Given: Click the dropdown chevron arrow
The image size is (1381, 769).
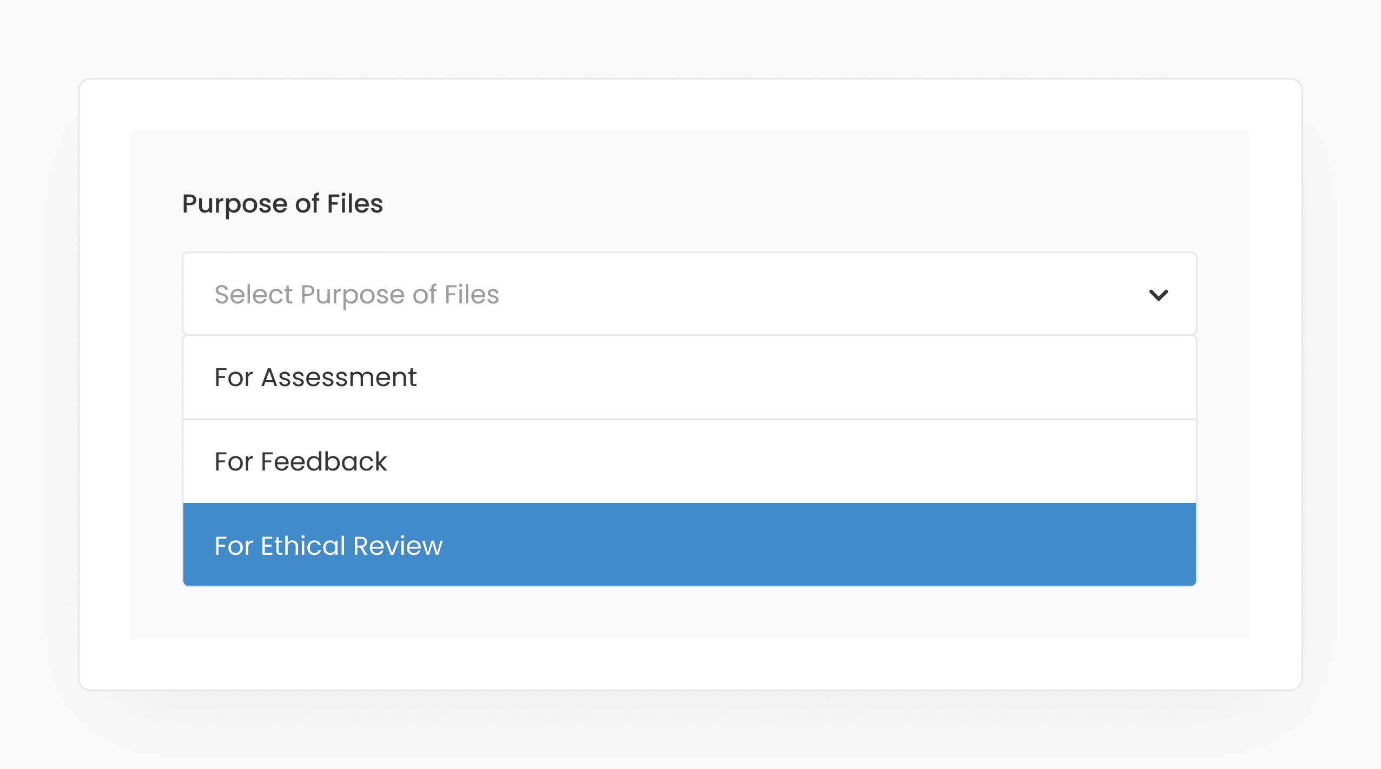Looking at the screenshot, I should pos(1158,295).
